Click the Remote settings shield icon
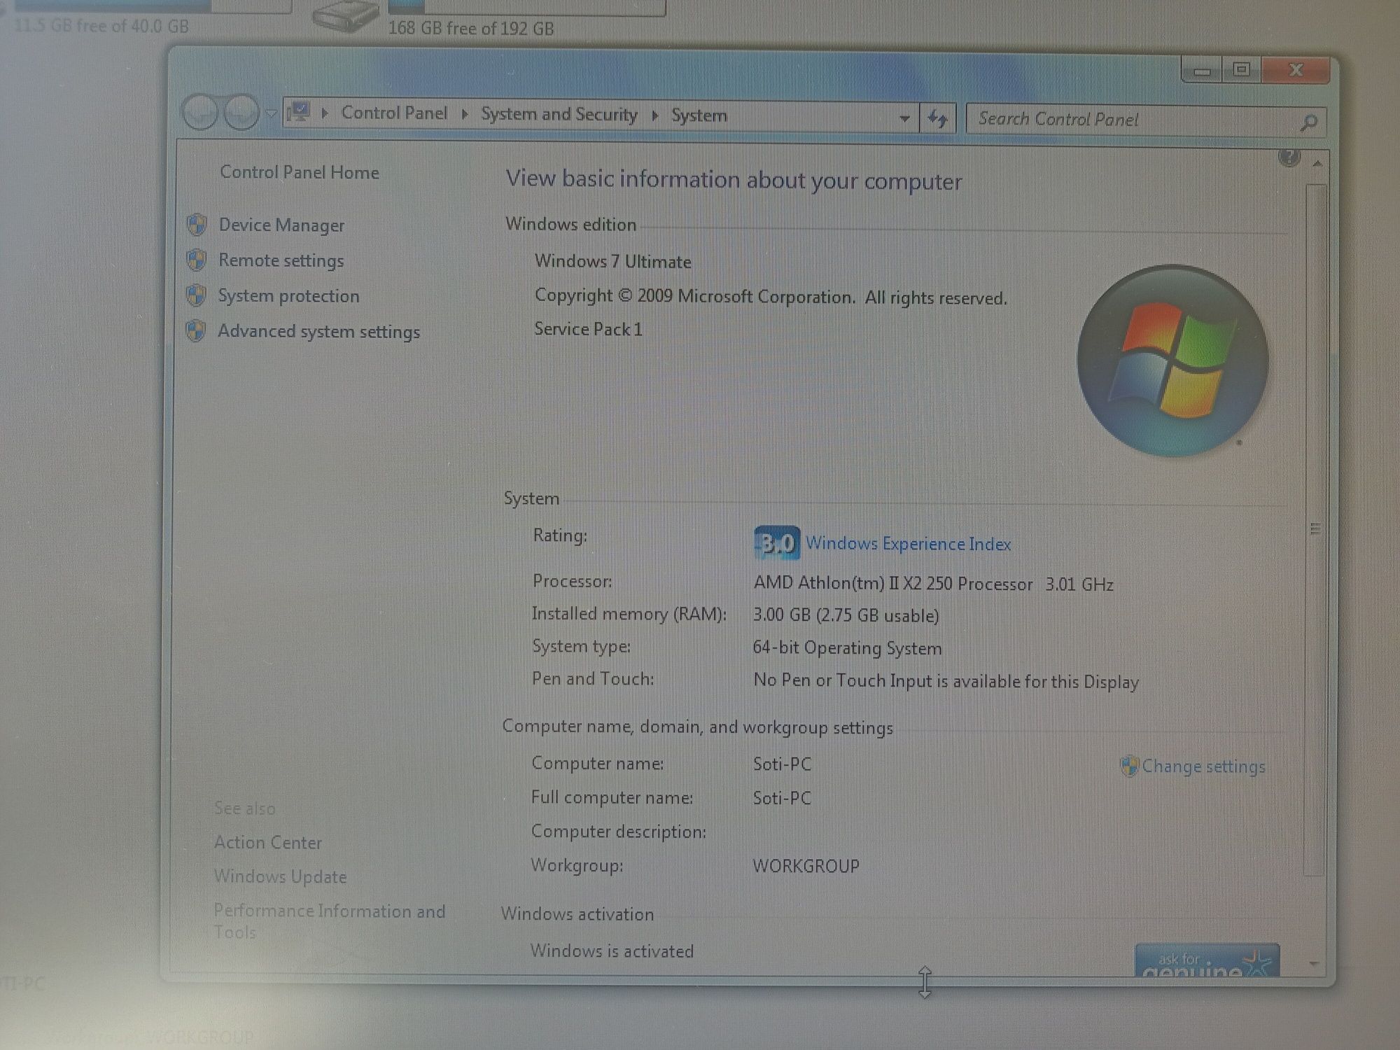The width and height of the screenshot is (1400, 1050). [197, 260]
